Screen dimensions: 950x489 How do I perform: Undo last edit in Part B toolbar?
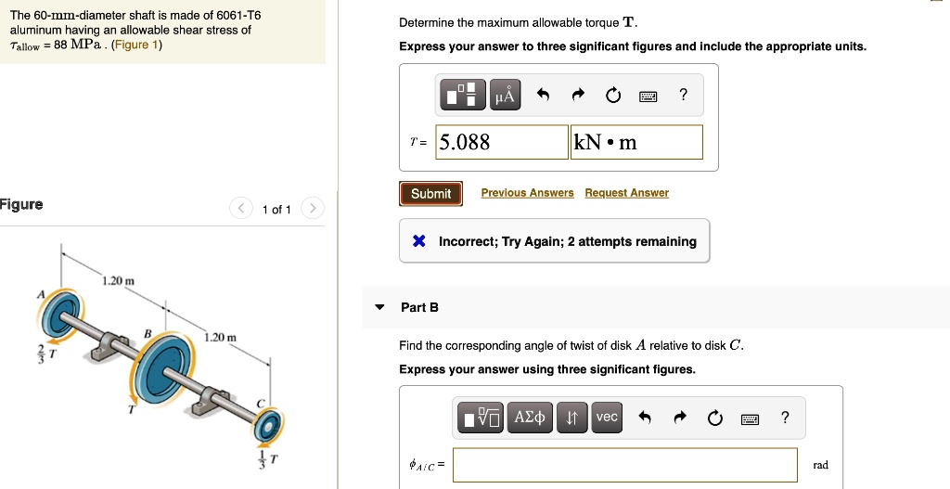[646, 418]
